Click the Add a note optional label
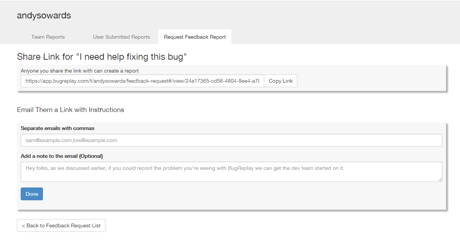Screen dimensions: 460x251 61,157
